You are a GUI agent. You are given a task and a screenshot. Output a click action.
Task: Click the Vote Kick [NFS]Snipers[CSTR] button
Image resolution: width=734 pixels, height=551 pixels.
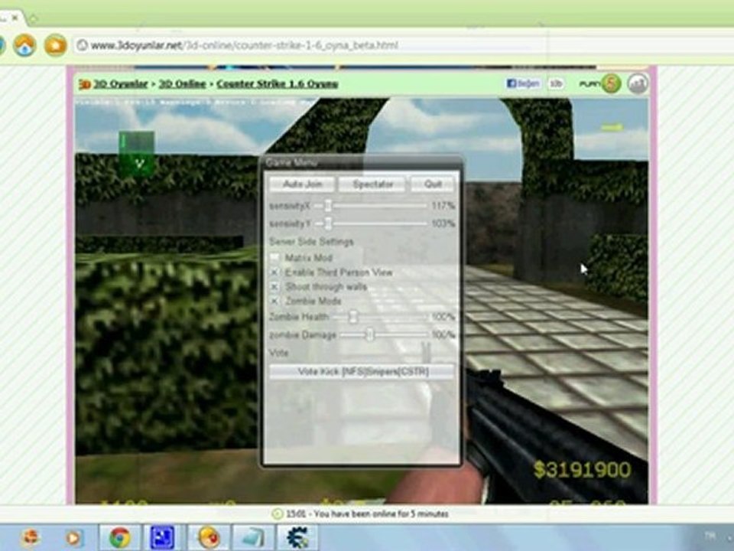[x=362, y=372]
